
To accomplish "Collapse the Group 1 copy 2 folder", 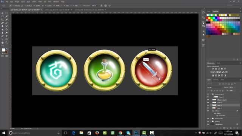I will tap(211, 94).
